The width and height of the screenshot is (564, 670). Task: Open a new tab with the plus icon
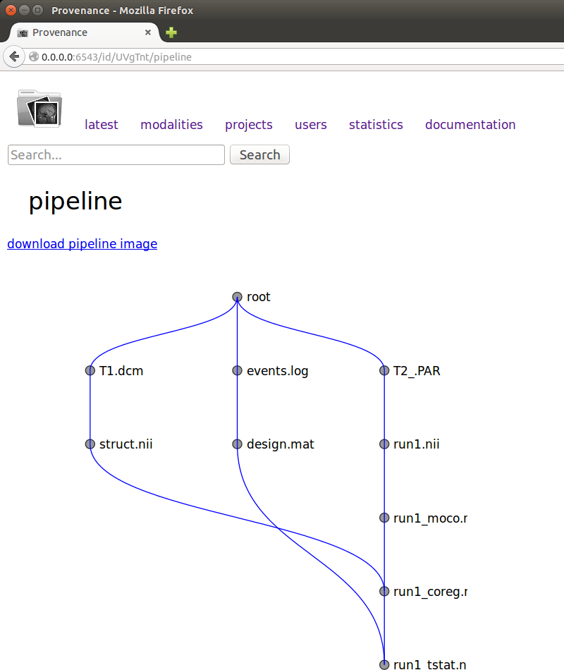coord(170,32)
